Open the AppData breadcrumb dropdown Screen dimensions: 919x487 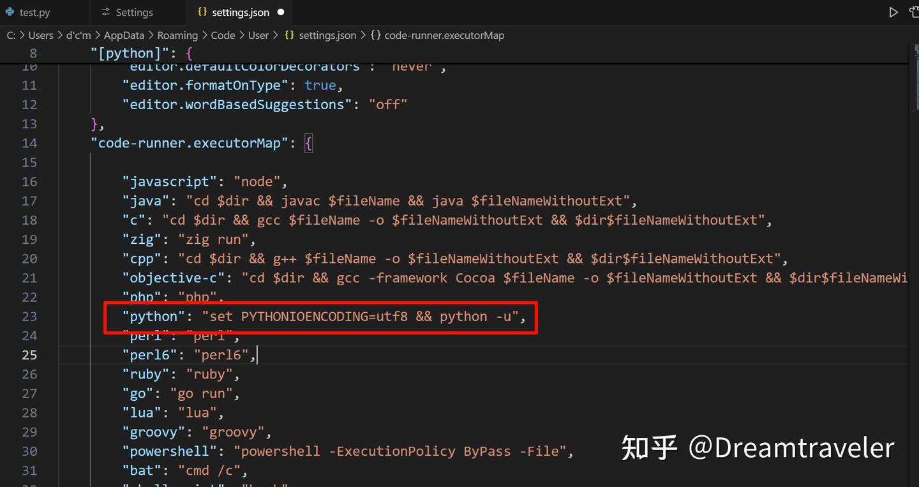tap(124, 35)
